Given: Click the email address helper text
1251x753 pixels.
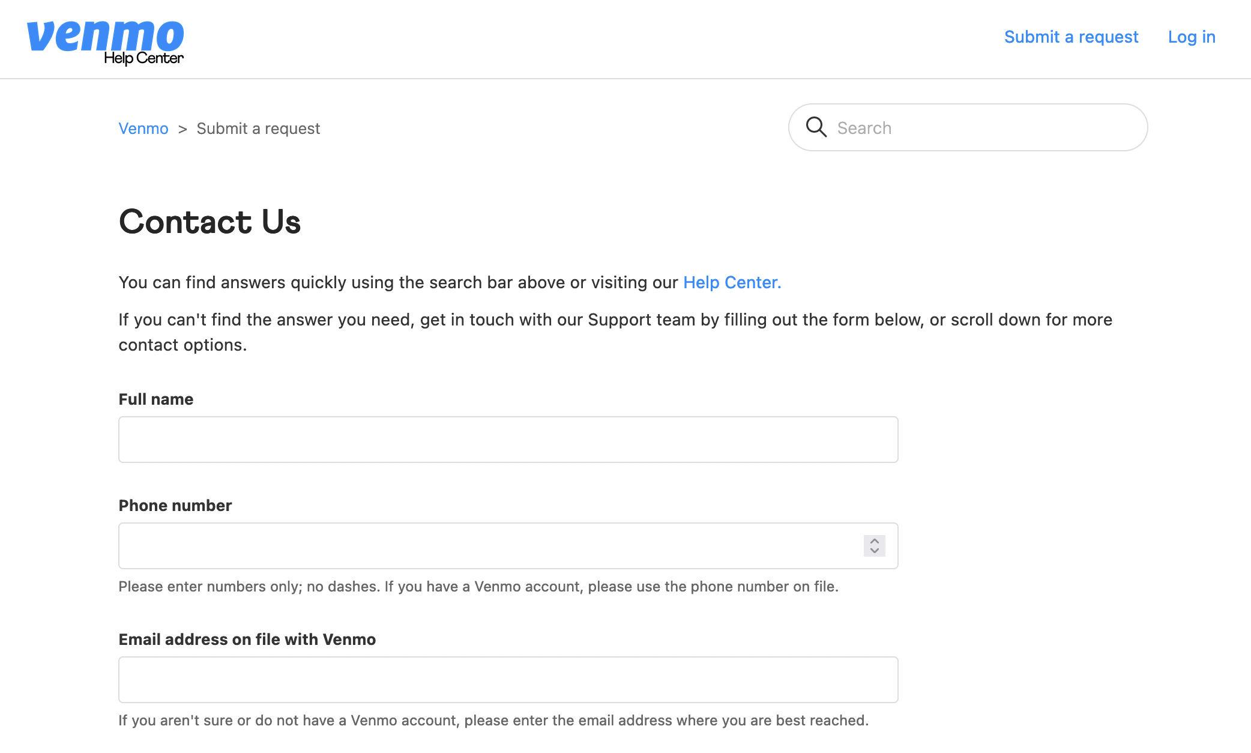Looking at the screenshot, I should 493,720.
